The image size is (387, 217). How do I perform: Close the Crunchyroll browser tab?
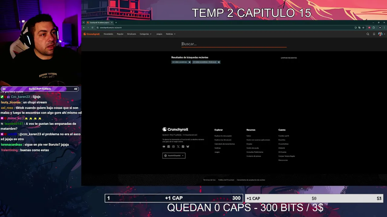112,22
